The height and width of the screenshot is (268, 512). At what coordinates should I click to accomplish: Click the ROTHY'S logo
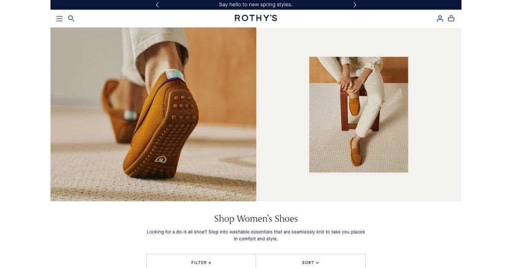pyautogui.click(x=256, y=18)
